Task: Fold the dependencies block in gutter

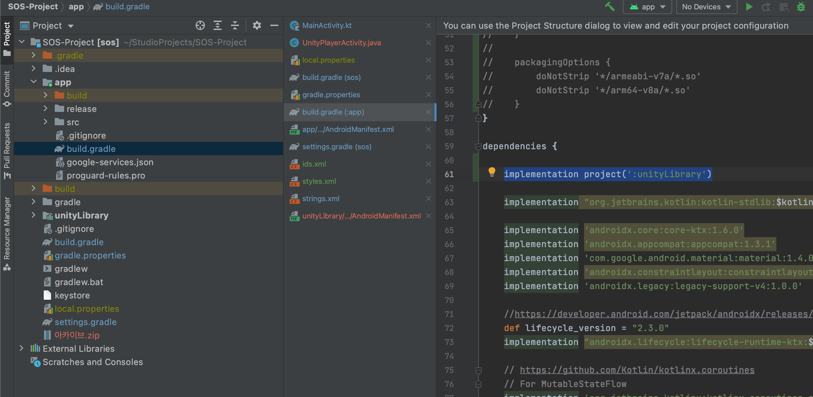Action: click(478, 146)
